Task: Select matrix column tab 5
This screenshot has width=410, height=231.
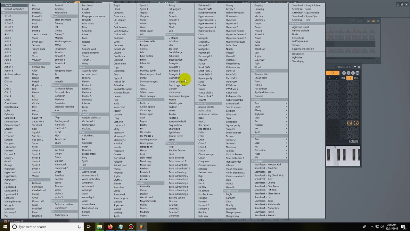Action: click(330, 78)
